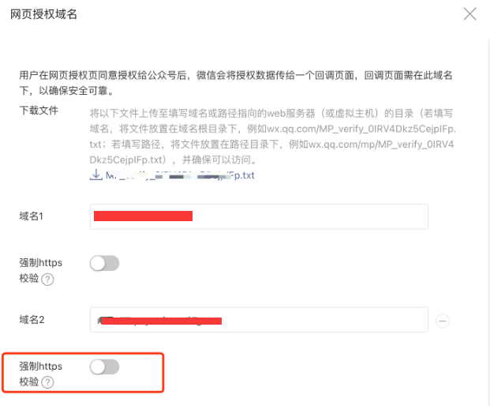Click 强制https校验 label below 域名2

click(40, 367)
